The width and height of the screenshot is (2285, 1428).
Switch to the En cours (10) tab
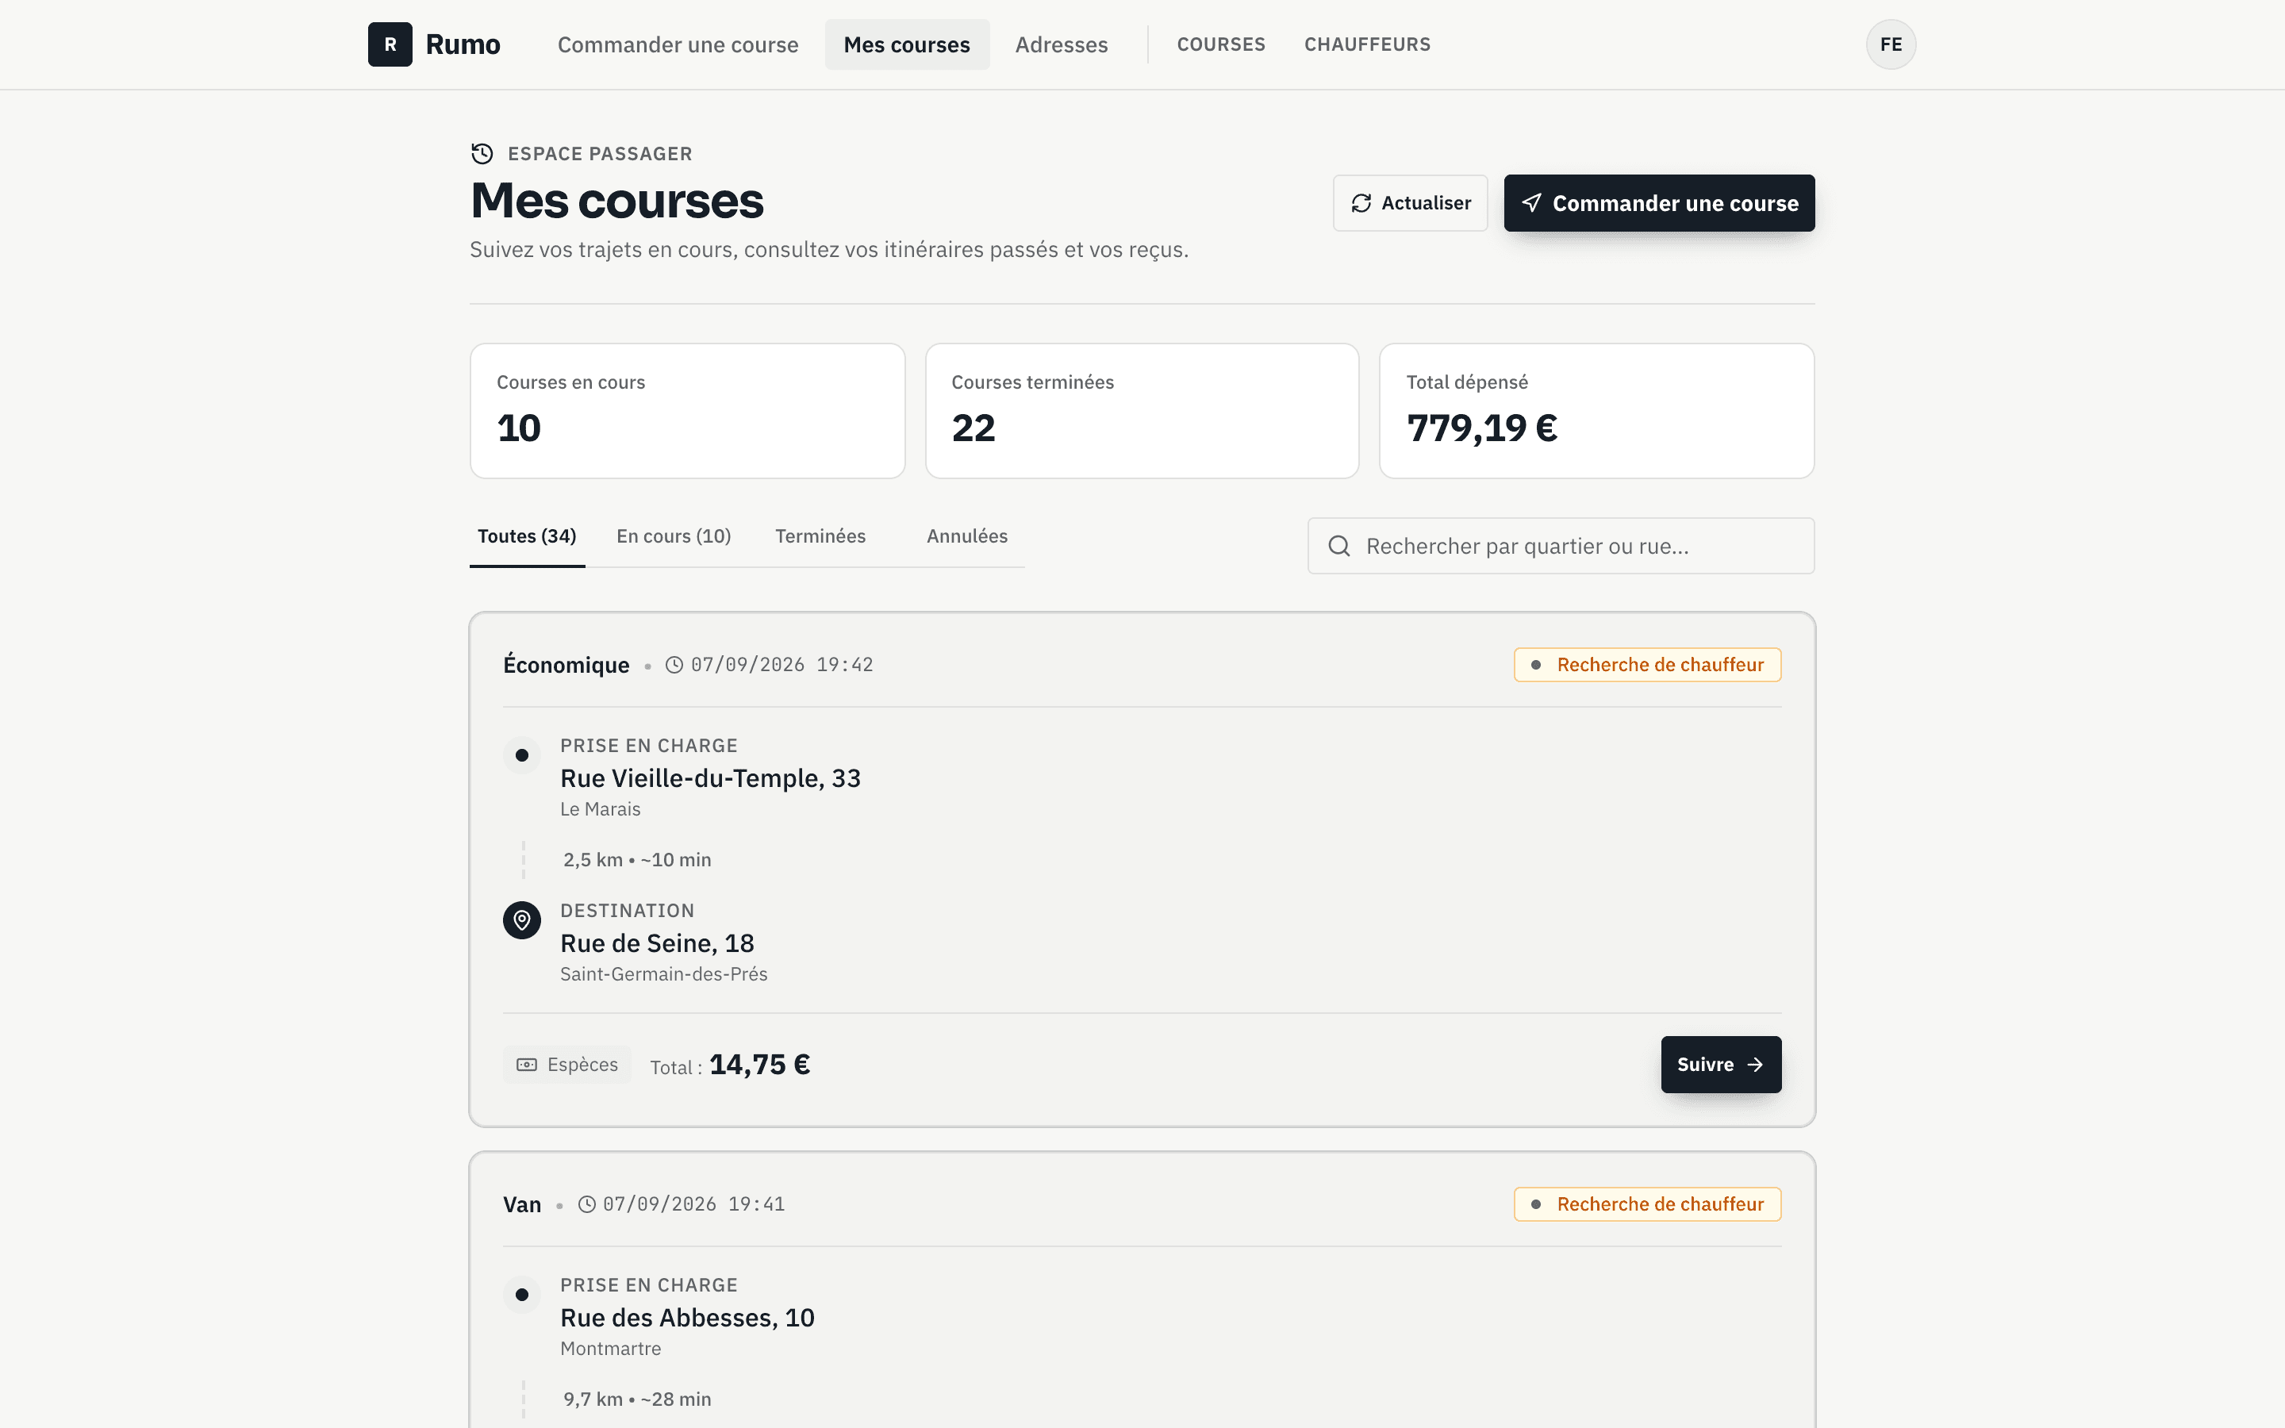(x=674, y=536)
